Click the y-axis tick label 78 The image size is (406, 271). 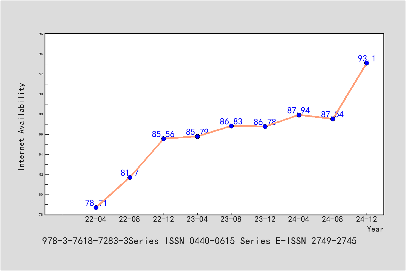[x=41, y=215]
